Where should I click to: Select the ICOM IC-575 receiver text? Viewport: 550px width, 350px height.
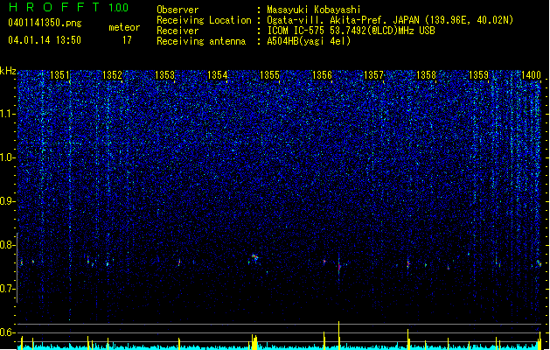tap(351, 31)
